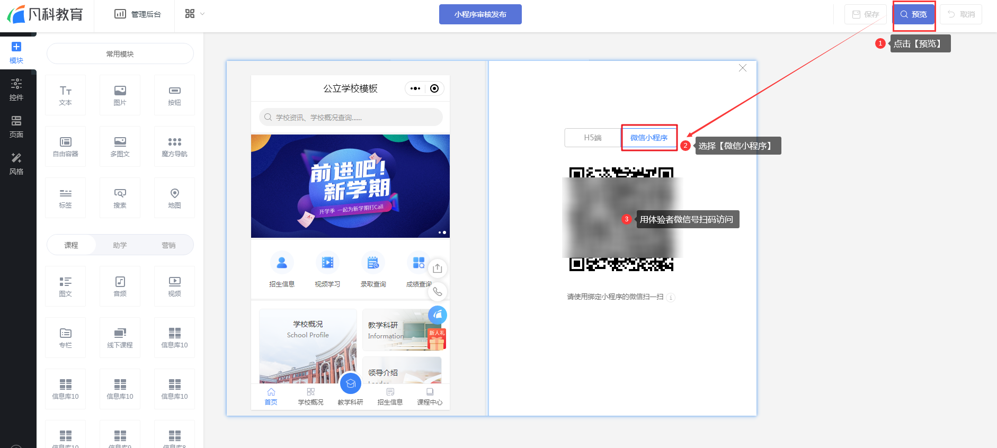
Task: Open the 页面 sidebar panel
Action: coord(16,127)
